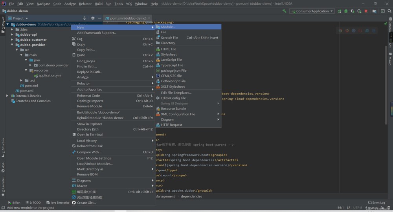Expand External Libraries node
393x212 pixels.
pos(7,96)
